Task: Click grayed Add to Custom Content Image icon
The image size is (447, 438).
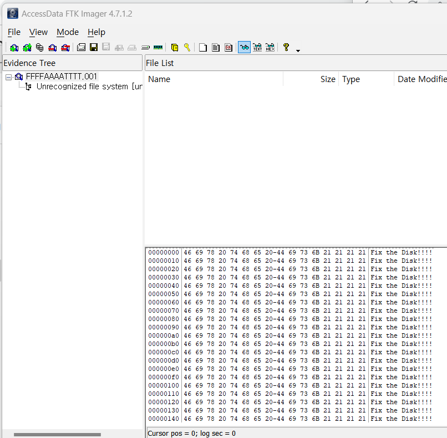Action: point(119,47)
